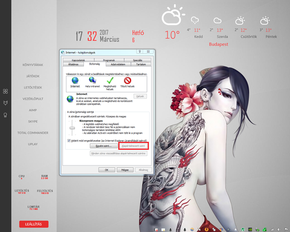This screenshot has height=232, width=290.
Task: Click Minden zóna visszaállítása alapértelmezett szintre
Action: 118,153
